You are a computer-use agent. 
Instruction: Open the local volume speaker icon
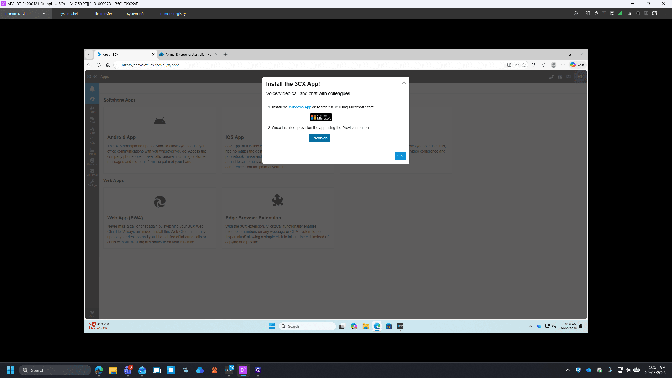click(628, 370)
